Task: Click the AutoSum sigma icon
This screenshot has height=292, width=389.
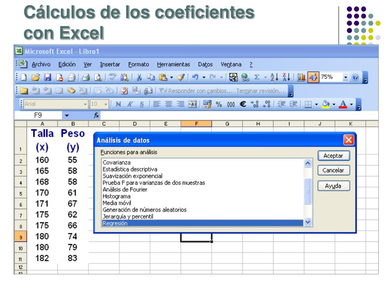Action: (257, 77)
